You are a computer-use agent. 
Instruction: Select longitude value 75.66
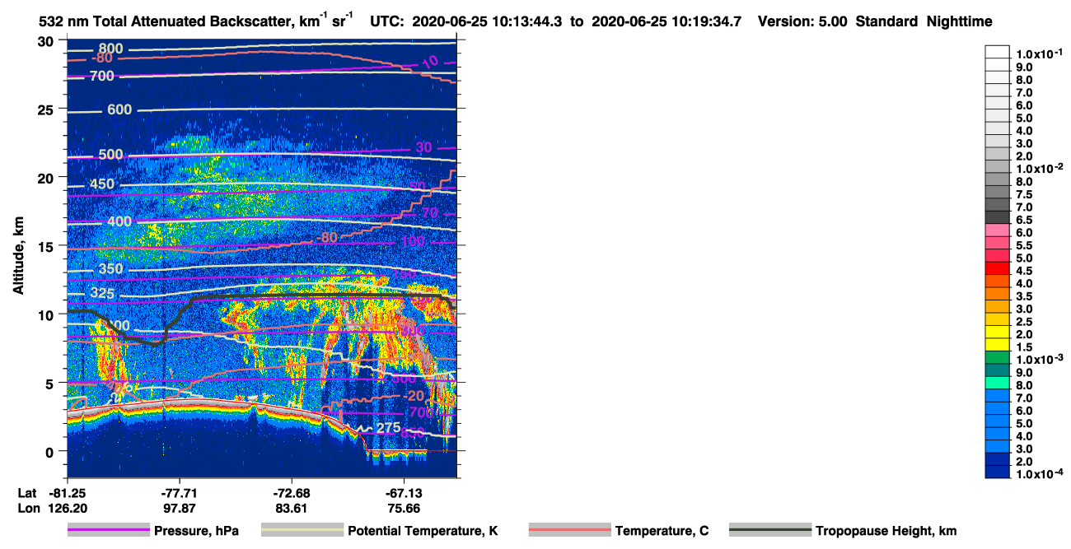tap(404, 508)
